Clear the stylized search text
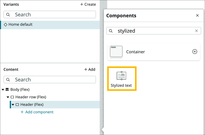The width and height of the screenshot is (205, 135). tap(196, 31)
